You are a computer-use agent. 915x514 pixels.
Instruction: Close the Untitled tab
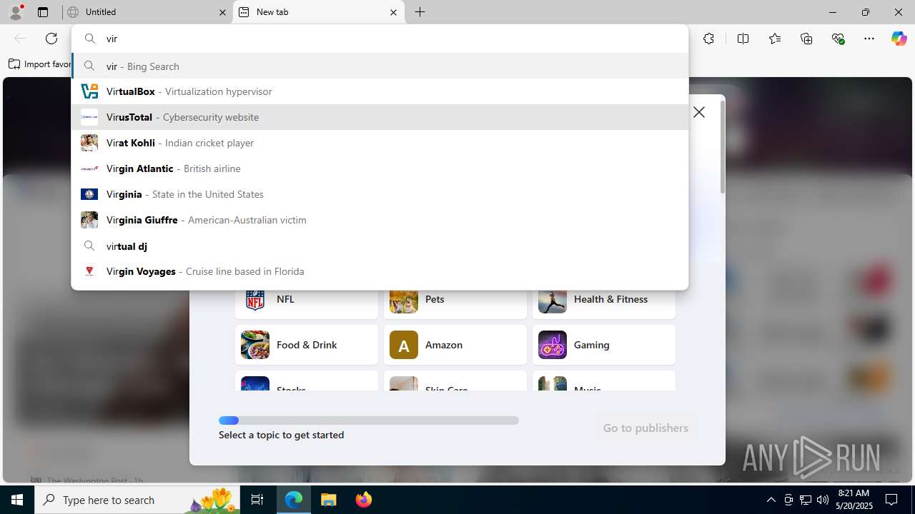click(x=222, y=12)
